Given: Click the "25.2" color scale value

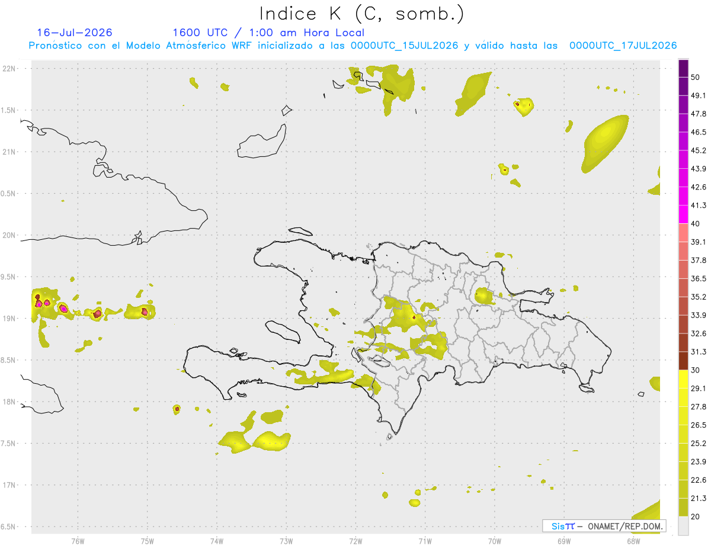Looking at the screenshot, I should coord(699,444).
